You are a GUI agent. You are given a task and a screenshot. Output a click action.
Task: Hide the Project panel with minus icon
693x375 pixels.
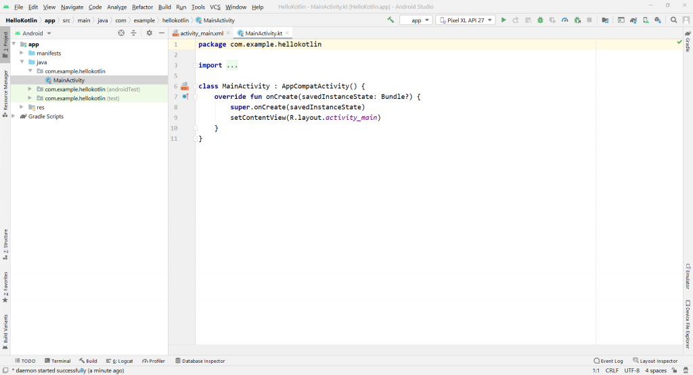(x=162, y=32)
